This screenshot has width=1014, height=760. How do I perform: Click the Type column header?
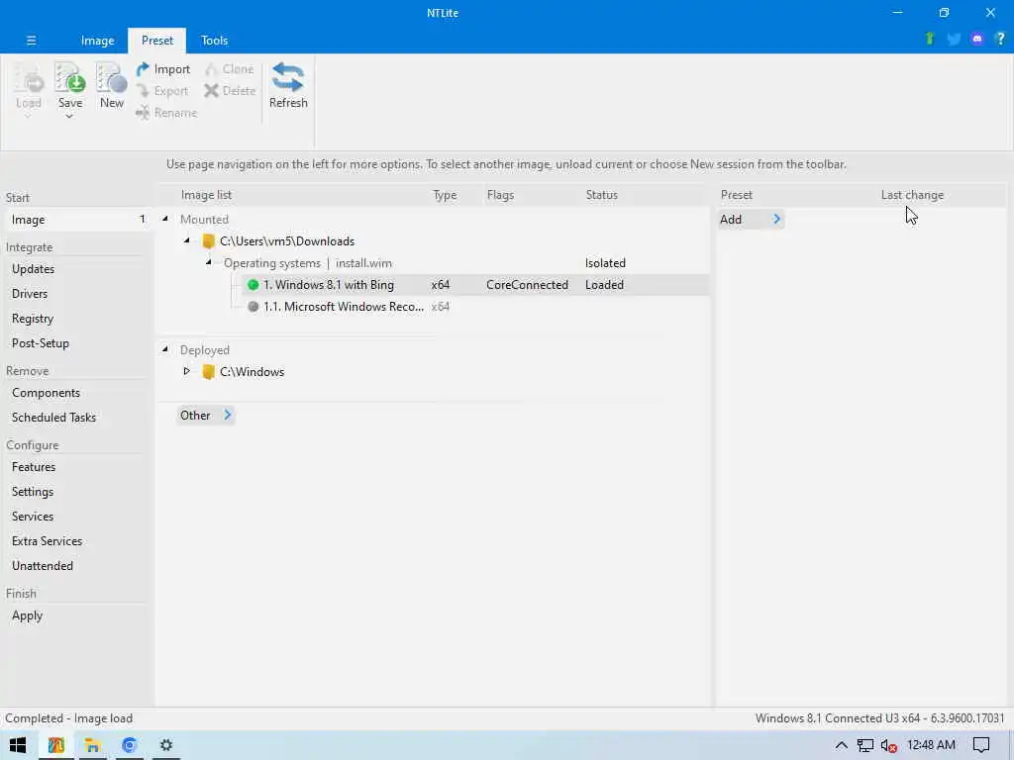tap(445, 195)
